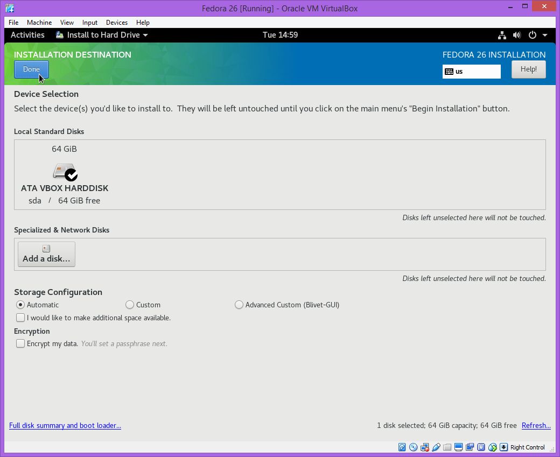Close the VirtualBox window
This screenshot has height=457, width=560.
544,6
